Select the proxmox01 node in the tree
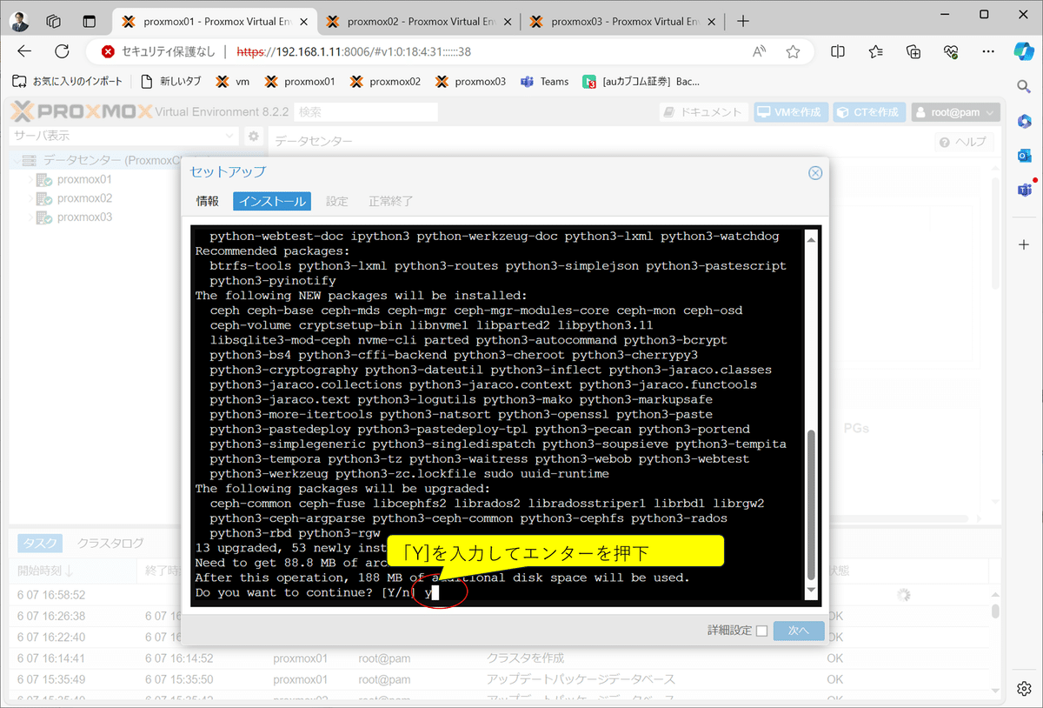The height and width of the screenshot is (708, 1043). point(84,179)
